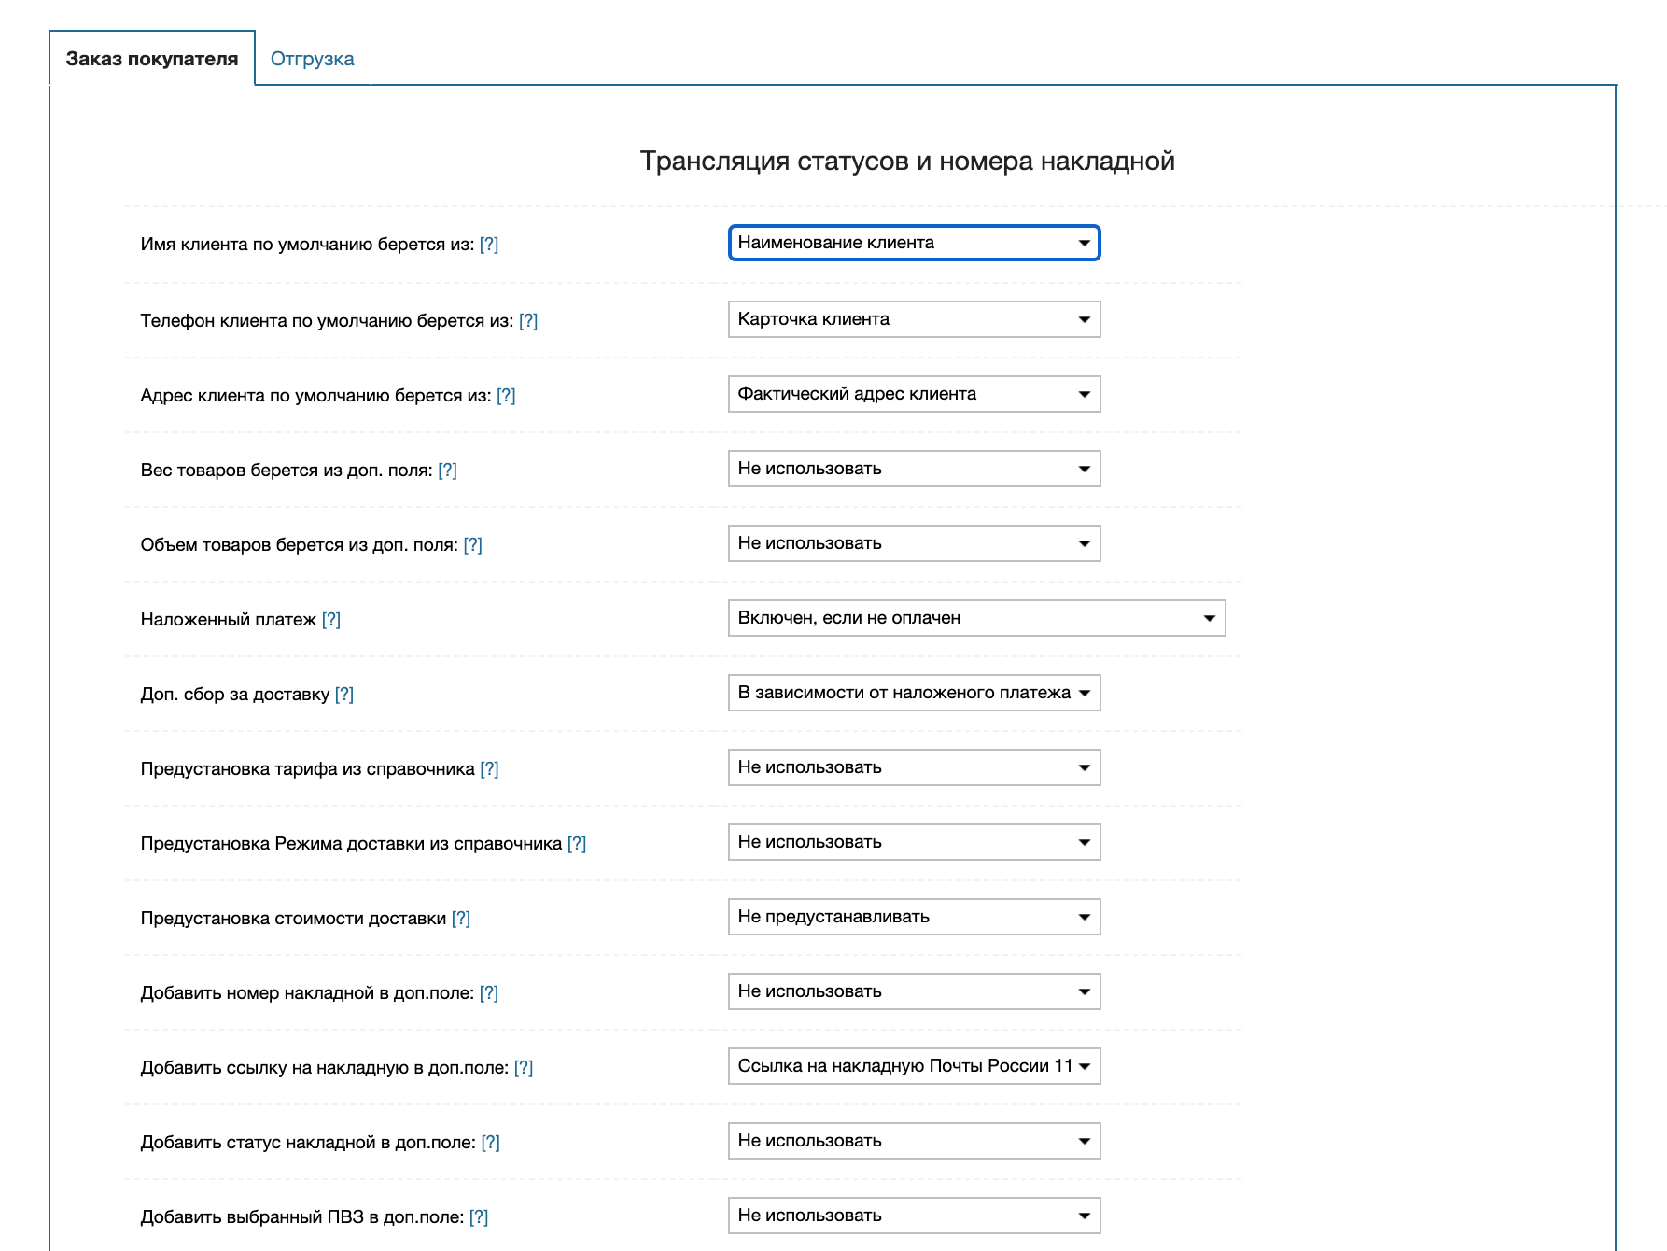Open help for Наложенный платеж
The image size is (1667, 1251).
[x=331, y=620]
